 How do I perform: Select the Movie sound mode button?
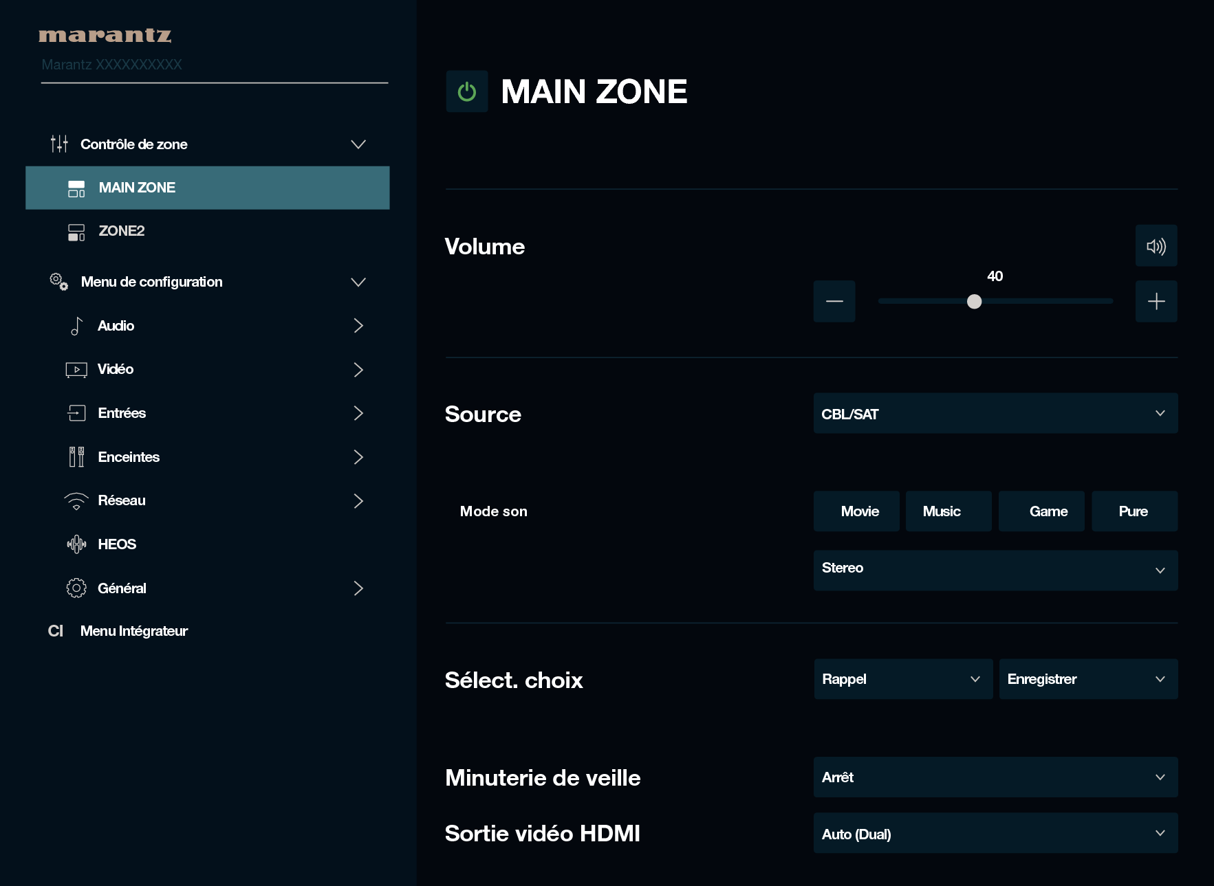(859, 511)
